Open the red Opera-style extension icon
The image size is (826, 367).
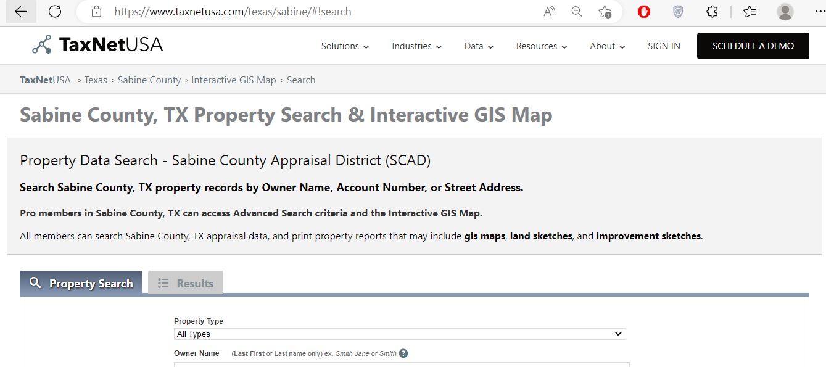click(644, 12)
